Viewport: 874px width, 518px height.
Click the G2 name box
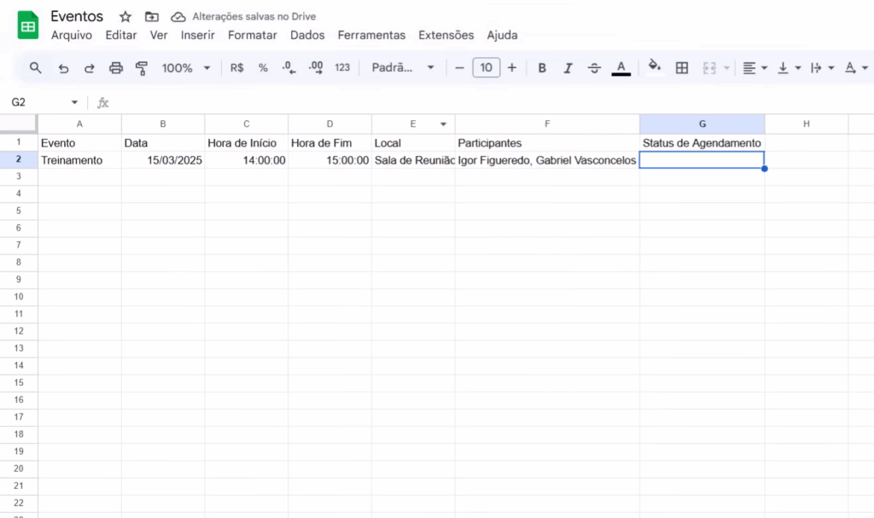[x=37, y=102]
